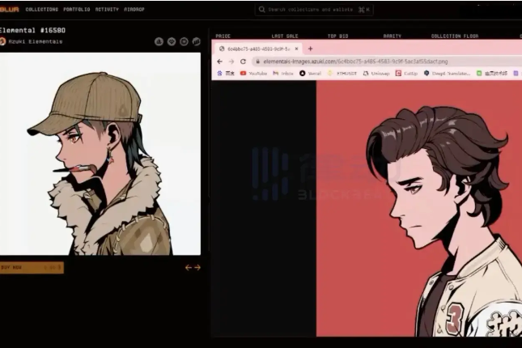Open the CutUp bookmark
This screenshot has width=522, height=348.
click(406, 74)
